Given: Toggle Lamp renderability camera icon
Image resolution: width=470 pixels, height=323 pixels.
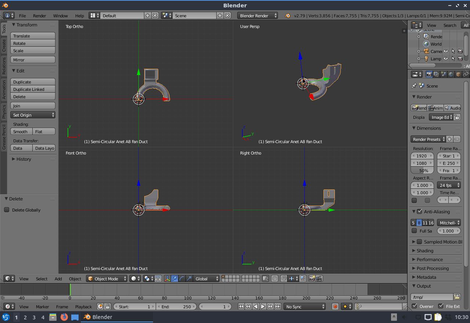Looking at the screenshot, I should pyautogui.click(x=460, y=58).
